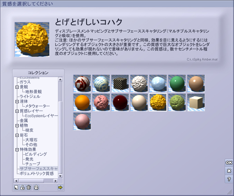Cancel the dialog with the X button
This screenshot has width=234, height=196.
(229, 171)
